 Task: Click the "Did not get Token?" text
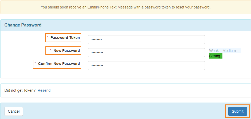click(x=20, y=90)
